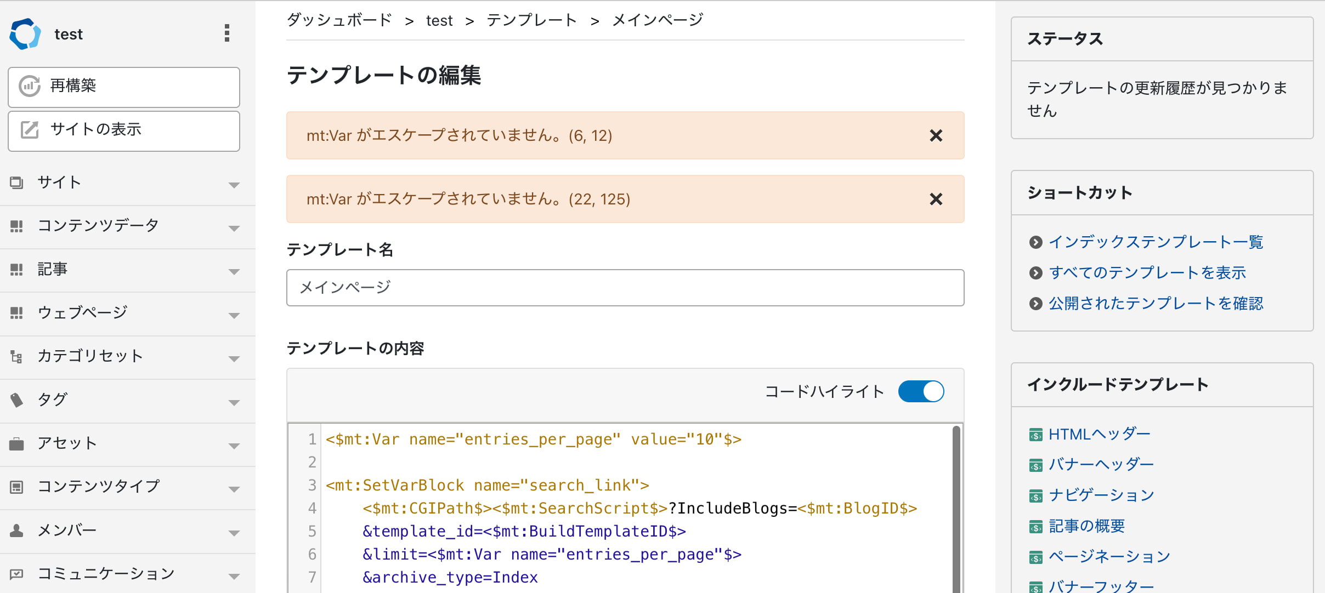
Task: Click the アセット briefcase icon
Action: [16, 443]
